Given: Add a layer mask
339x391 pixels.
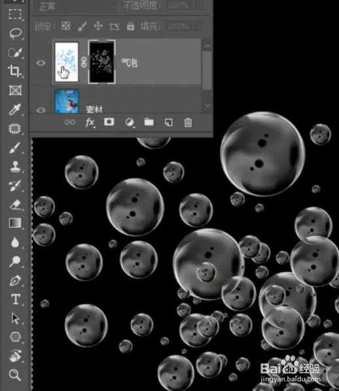Looking at the screenshot, I should tap(109, 122).
